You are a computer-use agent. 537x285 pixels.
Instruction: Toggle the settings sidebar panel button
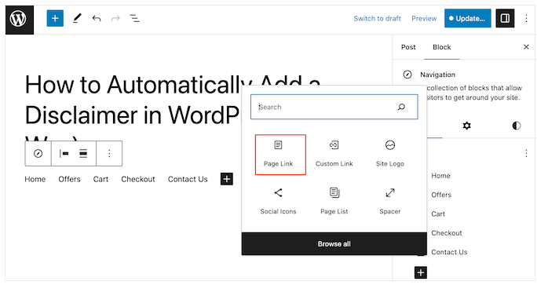tap(505, 19)
